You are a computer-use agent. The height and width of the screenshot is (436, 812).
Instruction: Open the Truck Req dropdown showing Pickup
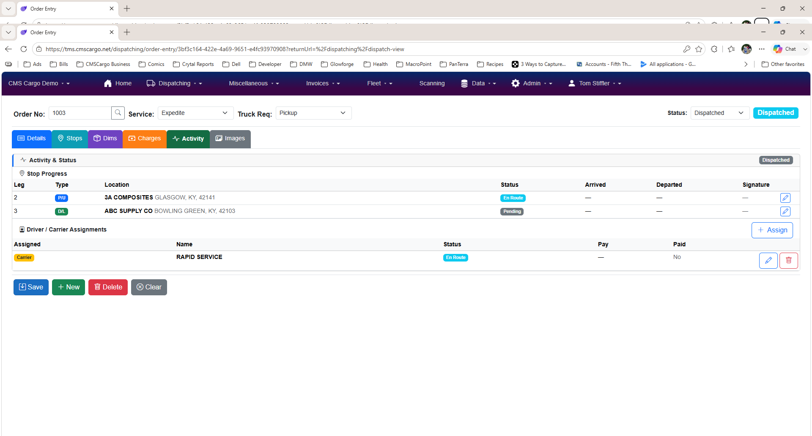click(313, 113)
